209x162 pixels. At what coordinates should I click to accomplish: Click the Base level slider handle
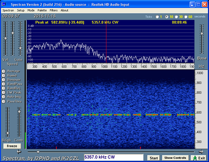pyautogui.click(x=202, y=33)
